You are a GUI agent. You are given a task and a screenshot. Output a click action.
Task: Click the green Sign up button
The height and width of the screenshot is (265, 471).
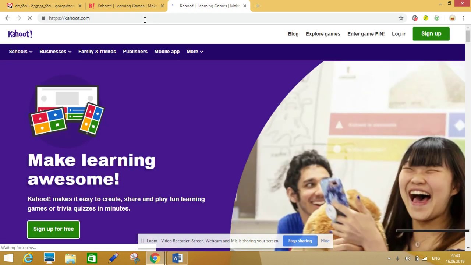[x=431, y=34]
